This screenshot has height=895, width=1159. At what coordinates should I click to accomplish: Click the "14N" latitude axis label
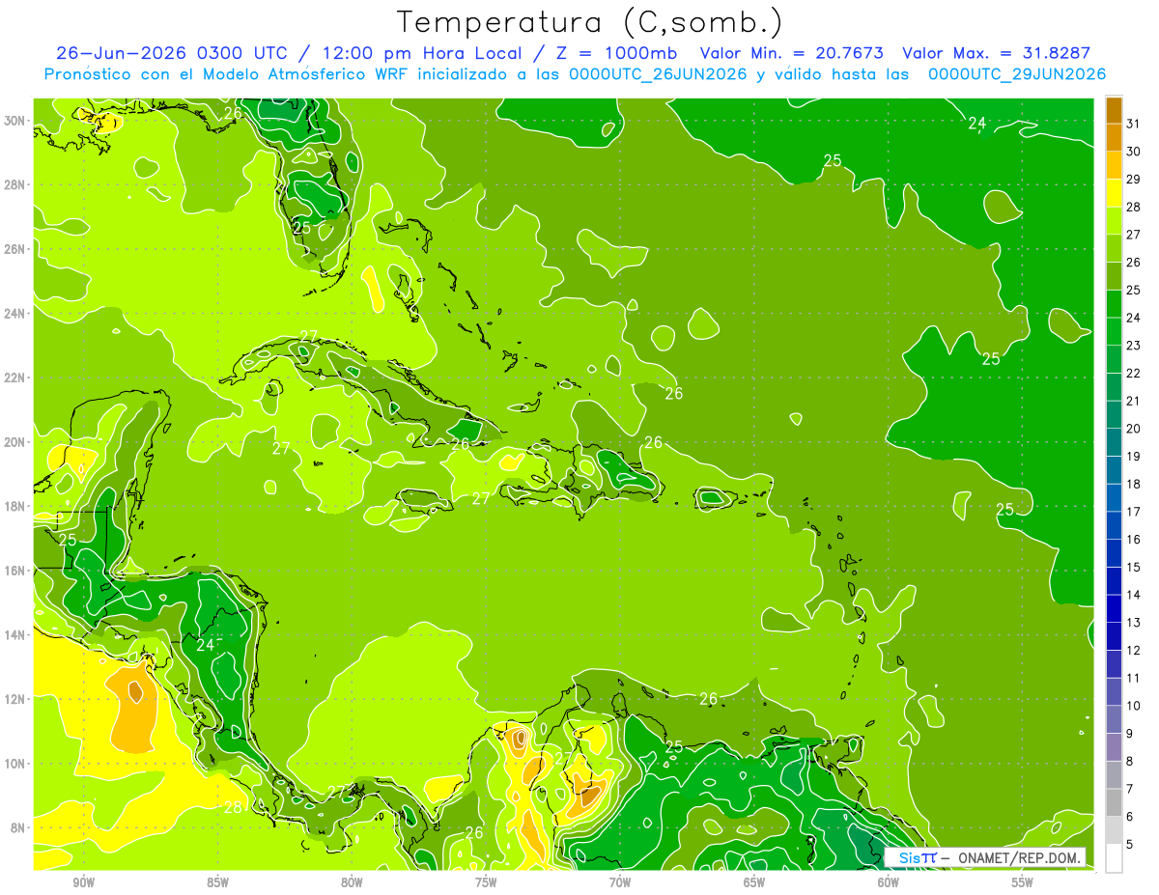pyautogui.click(x=16, y=634)
